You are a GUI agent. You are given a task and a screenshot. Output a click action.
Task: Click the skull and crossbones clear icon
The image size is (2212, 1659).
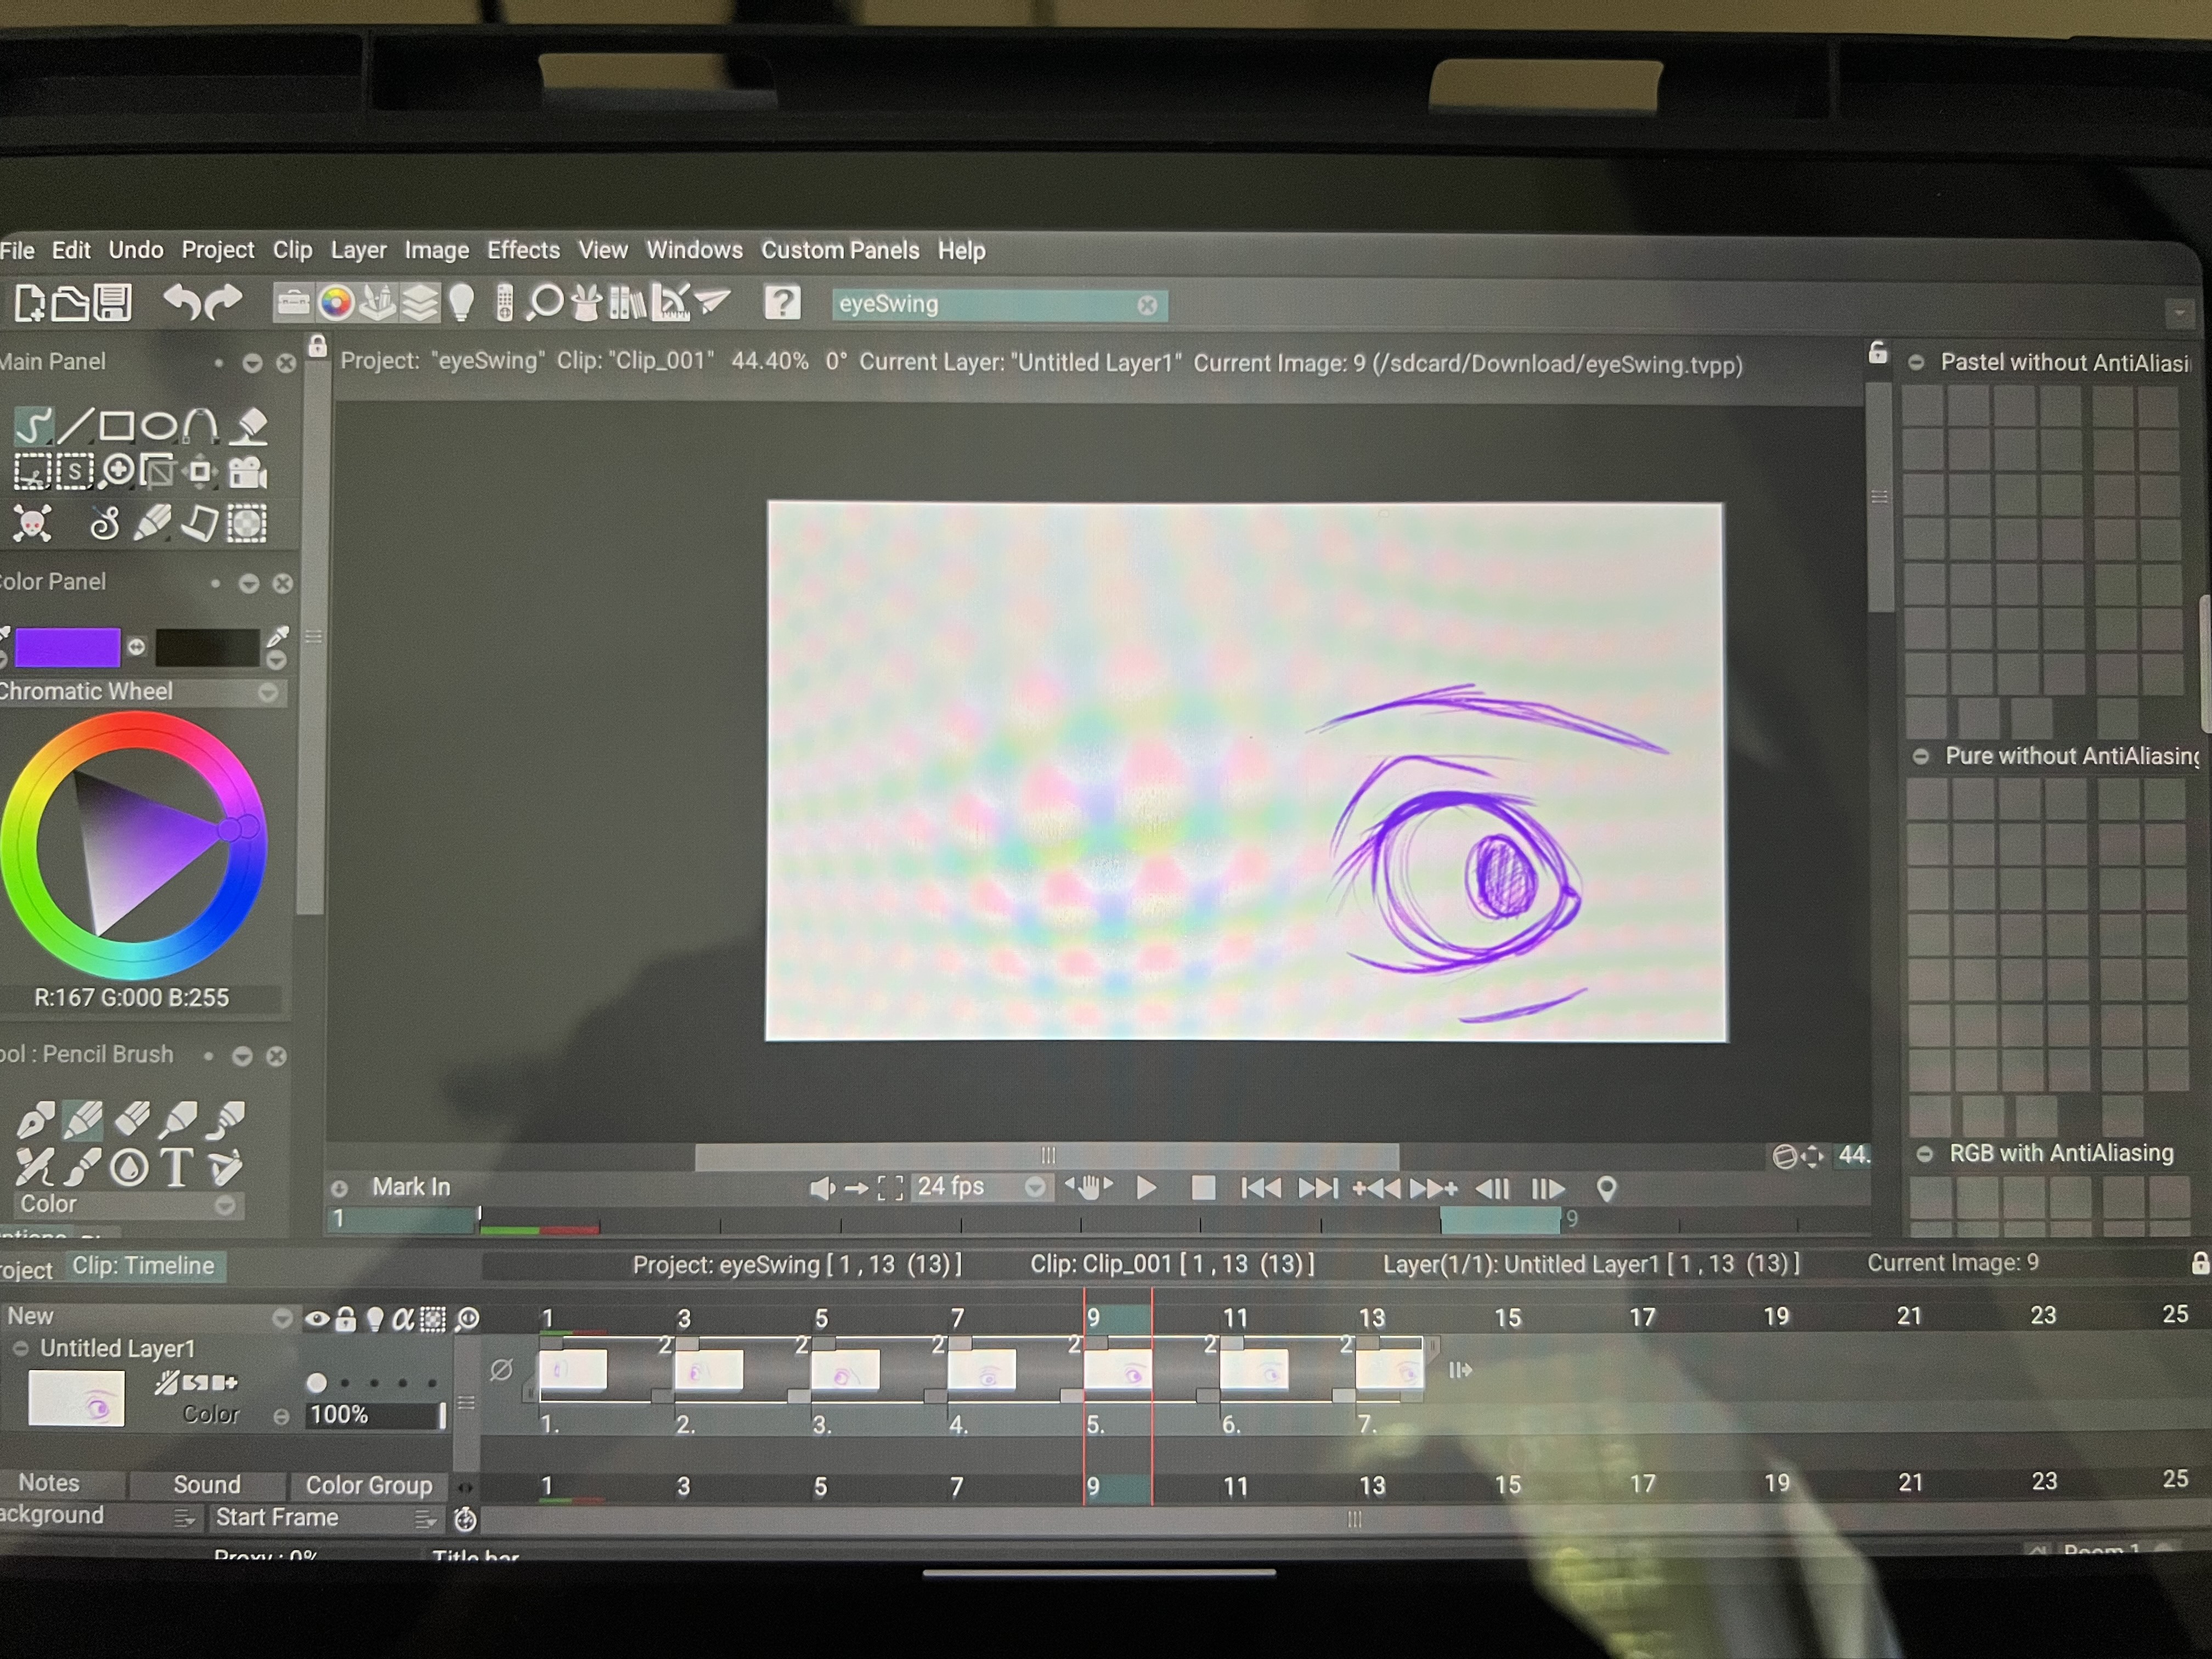pos(32,524)
